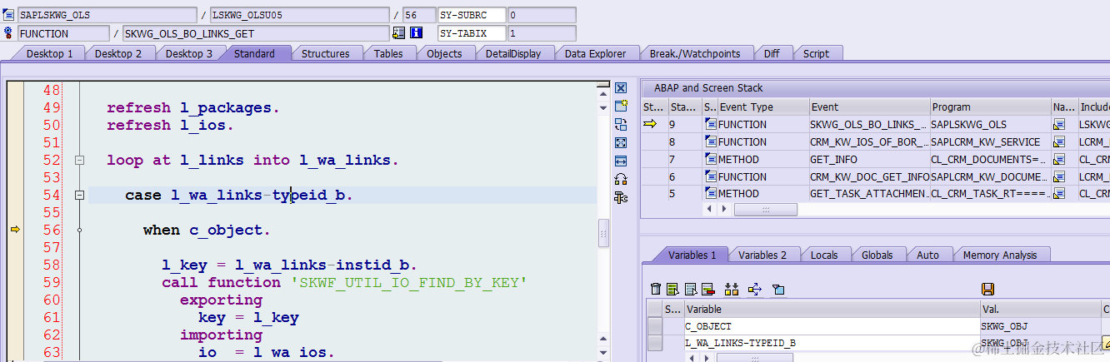Click the ABAP stack horizontal scrollbar thumb

coord(765,210)
